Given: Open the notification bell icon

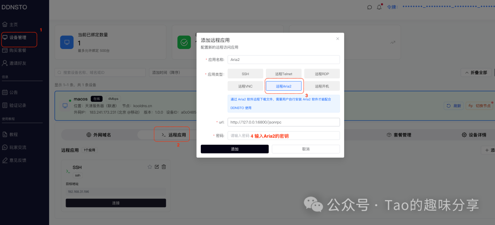Looking at the screenshot, I should coord(379,7).
